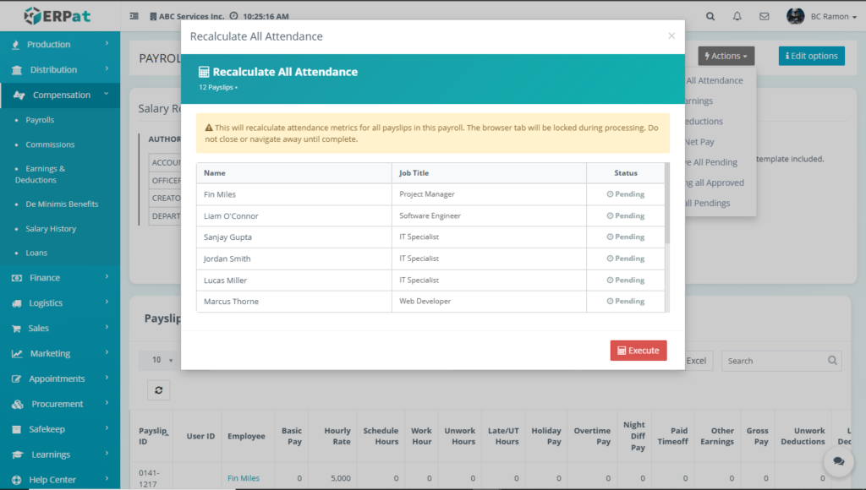Click the Edit options button
Image resolution: width=866 pixels, height=490 pixels.
click(x=811, y=56)
